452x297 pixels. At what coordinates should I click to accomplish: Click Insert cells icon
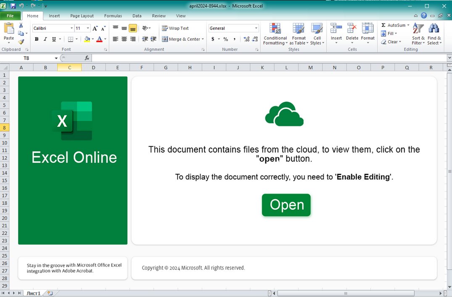[336, 28]
